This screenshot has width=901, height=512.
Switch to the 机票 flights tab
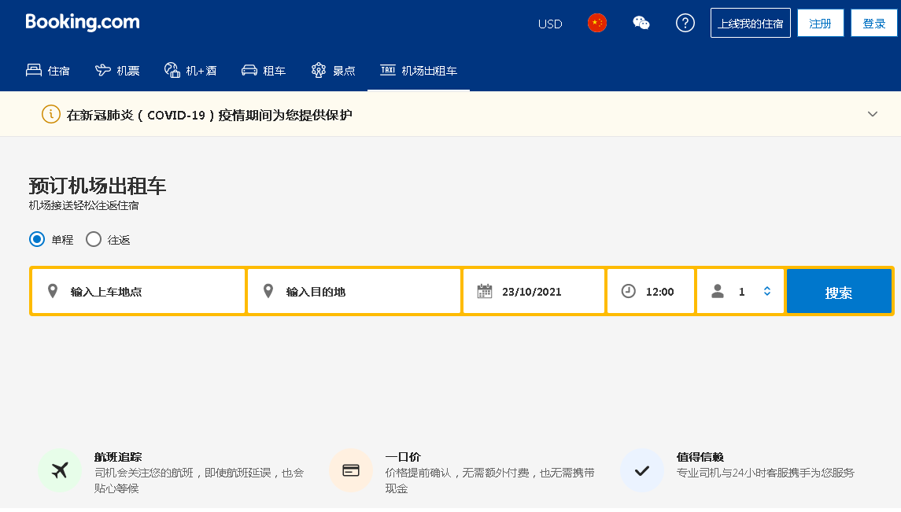117,71
